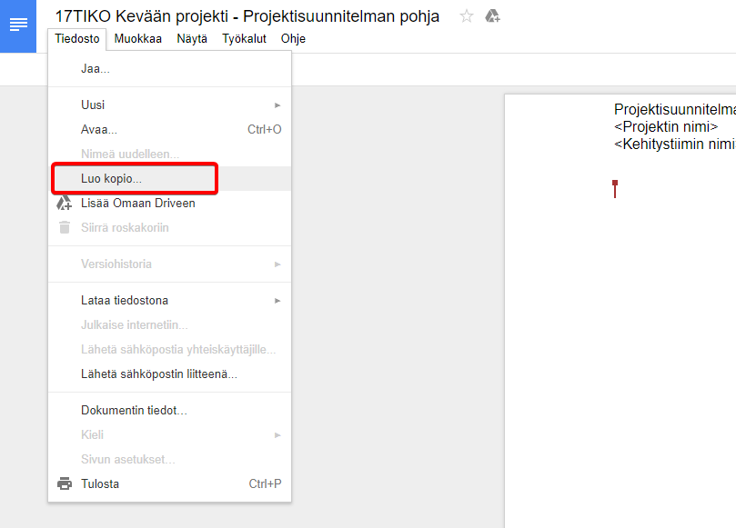The height and width of the screenshot is (528, 736).
Task: Expand the Uusi submenu arrow
Action: click(277, 105)
